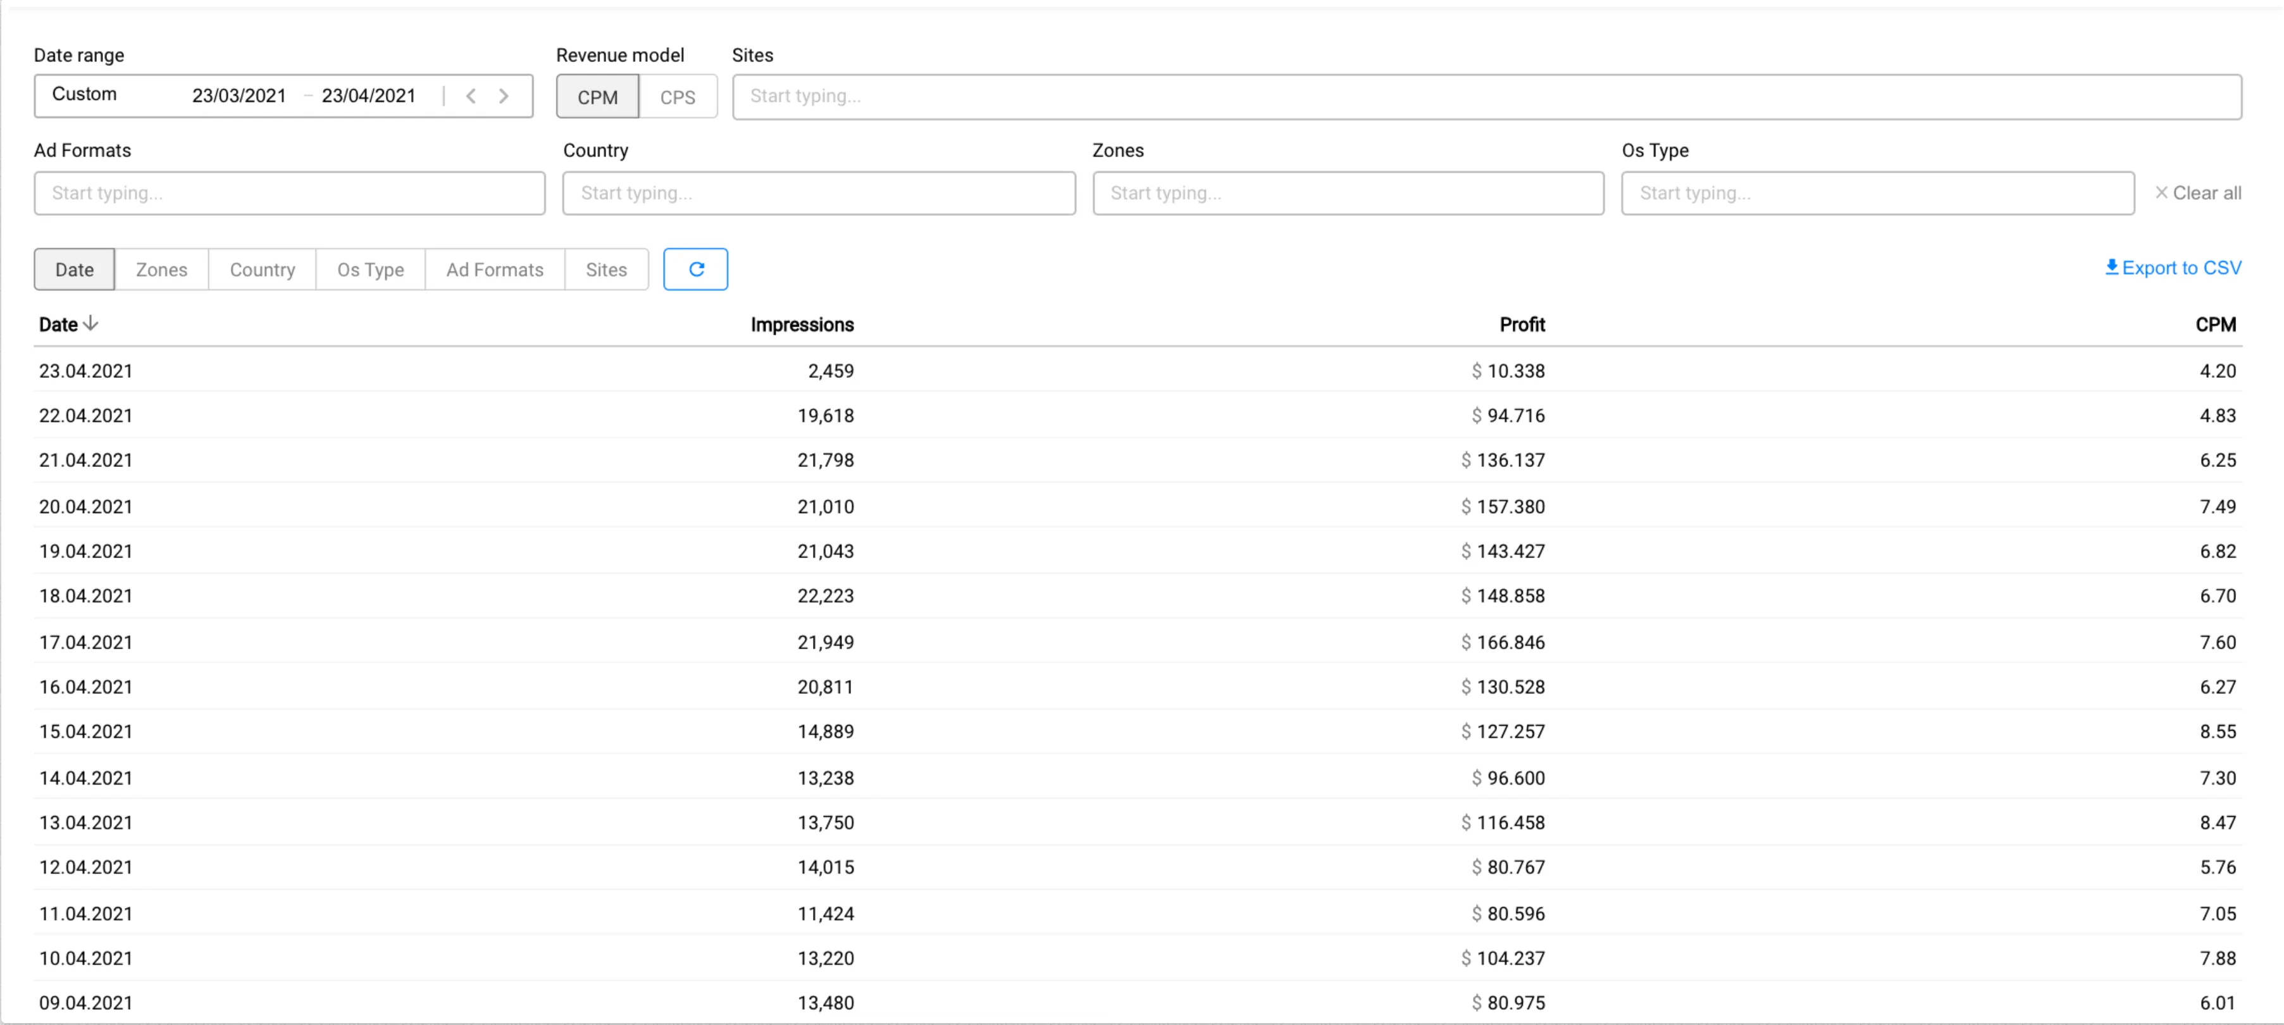Click impressions value 14,889

[826, 731]
